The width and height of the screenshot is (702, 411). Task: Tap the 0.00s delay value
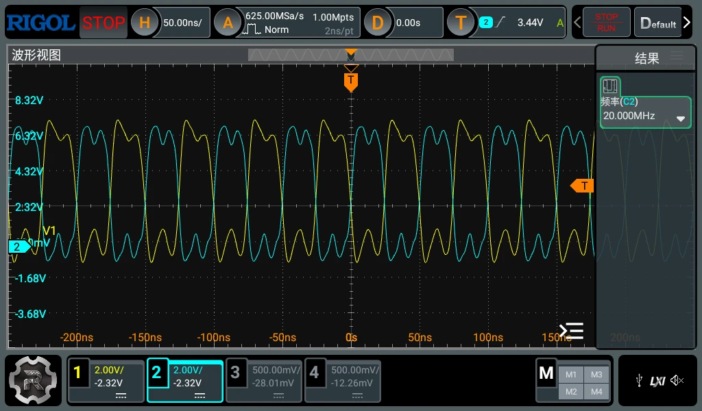point(409,23)
